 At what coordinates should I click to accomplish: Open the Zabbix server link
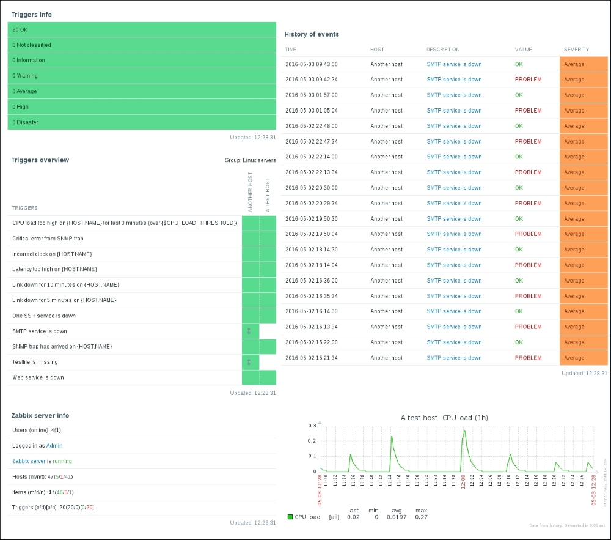click(29, 461)
